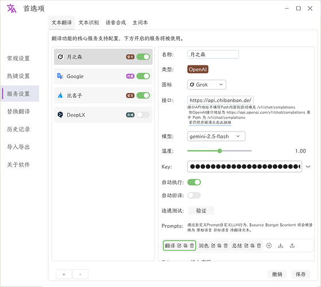Select the 比名子 service entry
Viewport: 321px width, 287px height.
[103, 95]
